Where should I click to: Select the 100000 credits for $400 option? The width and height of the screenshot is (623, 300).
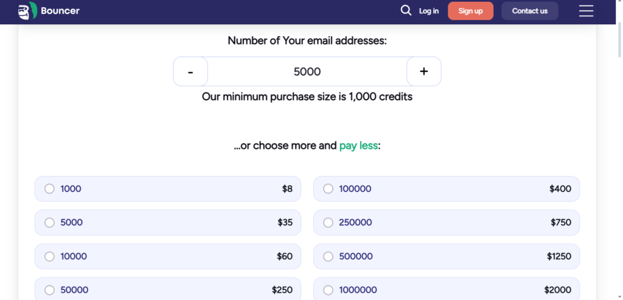[447, 189]
